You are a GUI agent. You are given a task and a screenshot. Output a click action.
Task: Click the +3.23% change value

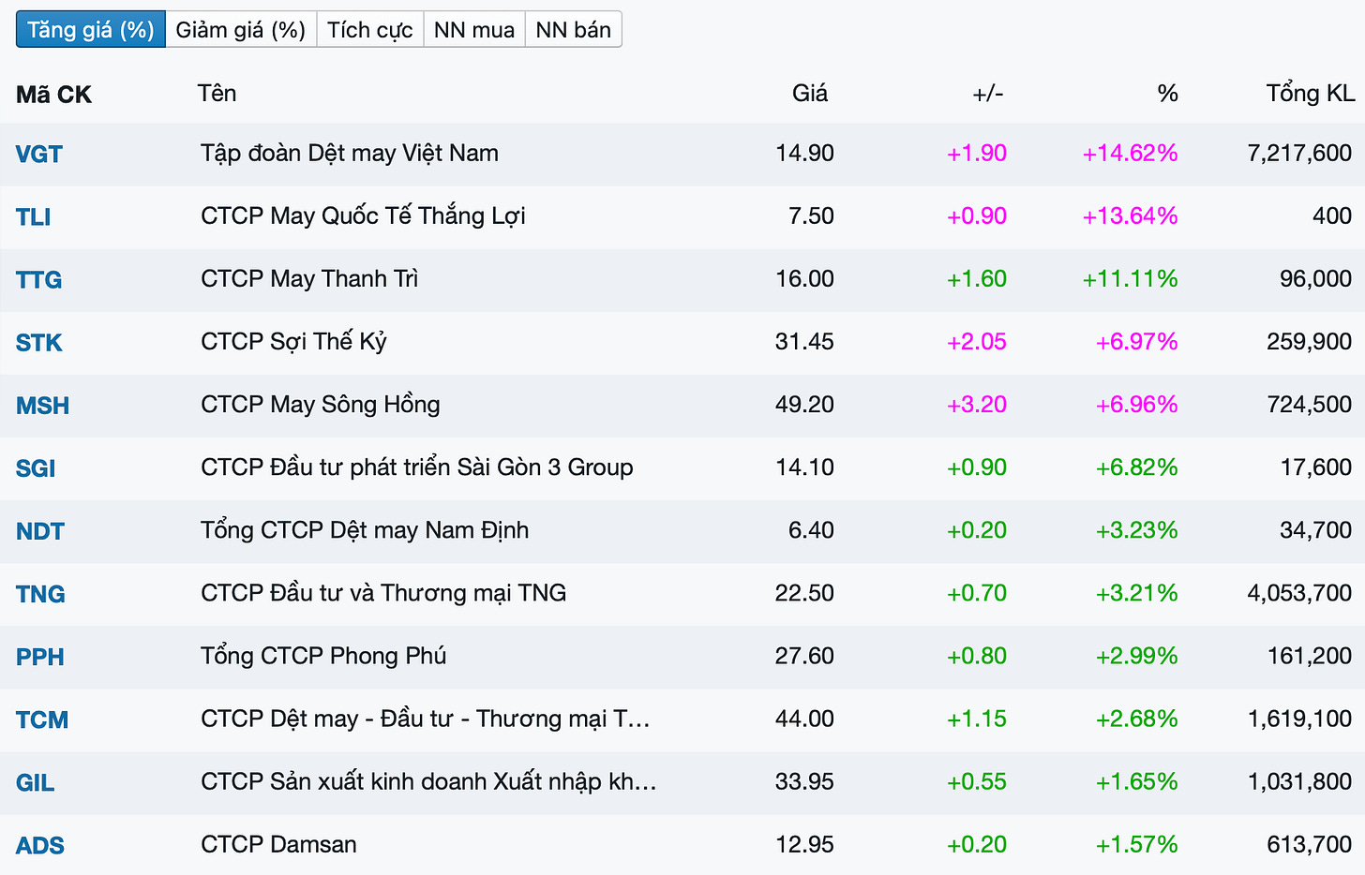click(1136, 529)
